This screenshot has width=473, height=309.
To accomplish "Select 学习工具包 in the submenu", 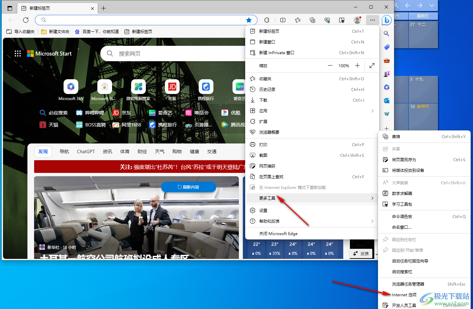I will click(424, 204).
